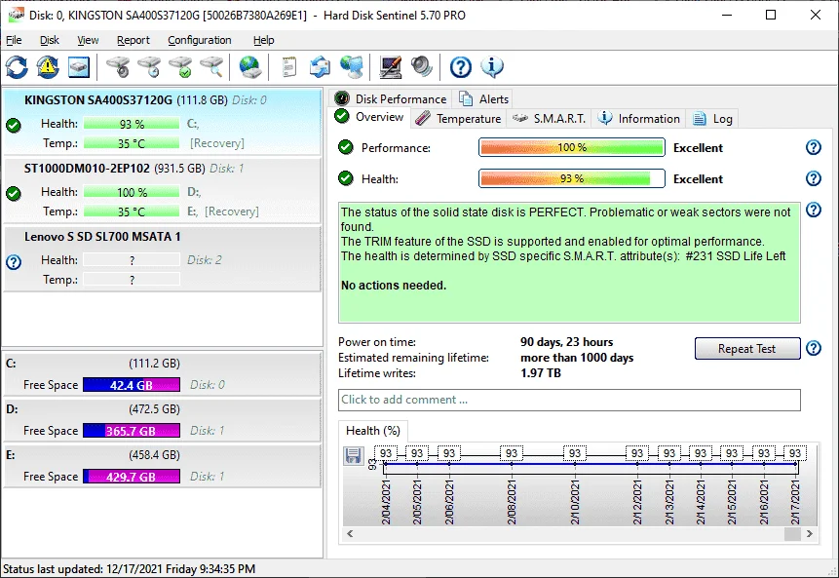839x578 pixels.
Task: Click green check icon of ST1000DM010 disk
Action: click(14, 193)
